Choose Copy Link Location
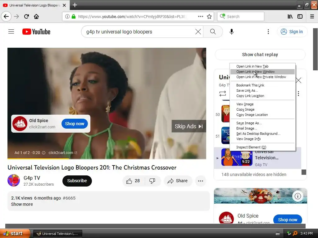The image size is (318, 238). pyautogui.click(x=262, y=96)
